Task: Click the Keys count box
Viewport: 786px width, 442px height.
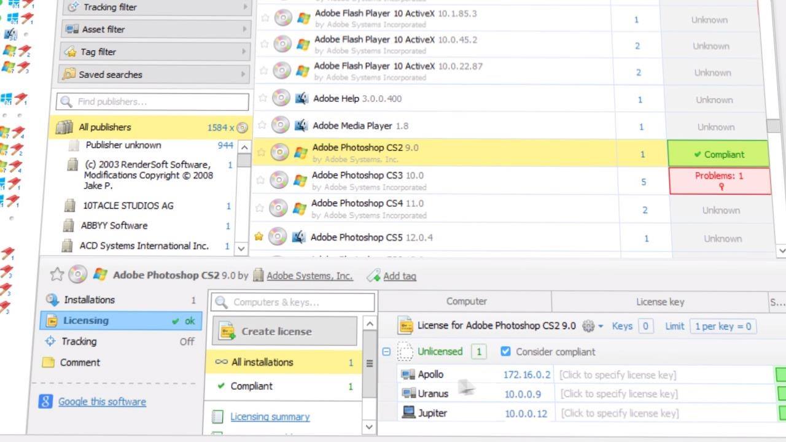Action: pos(645,326)
